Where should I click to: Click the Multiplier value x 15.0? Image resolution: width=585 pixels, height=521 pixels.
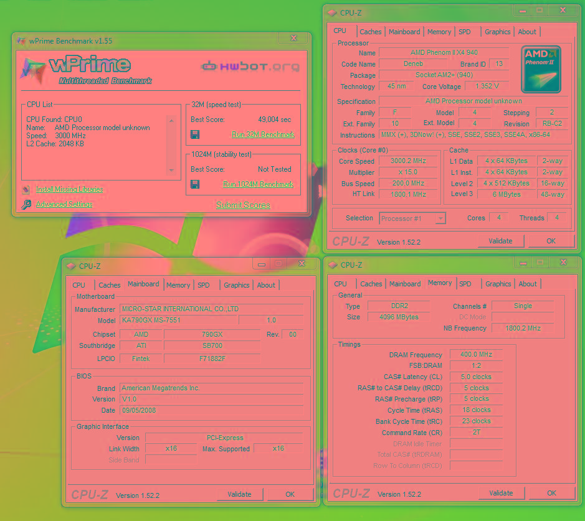pyautogui.click(x=408, y=172)
